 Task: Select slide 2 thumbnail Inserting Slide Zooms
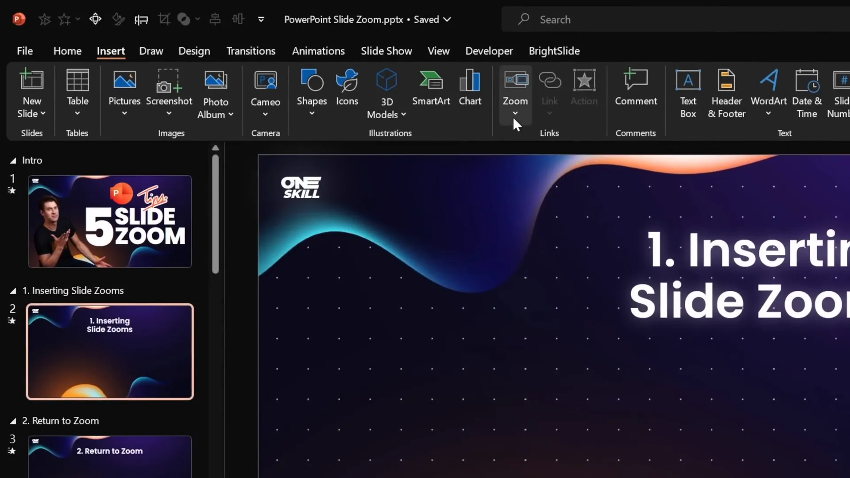[x=110, y=352]
